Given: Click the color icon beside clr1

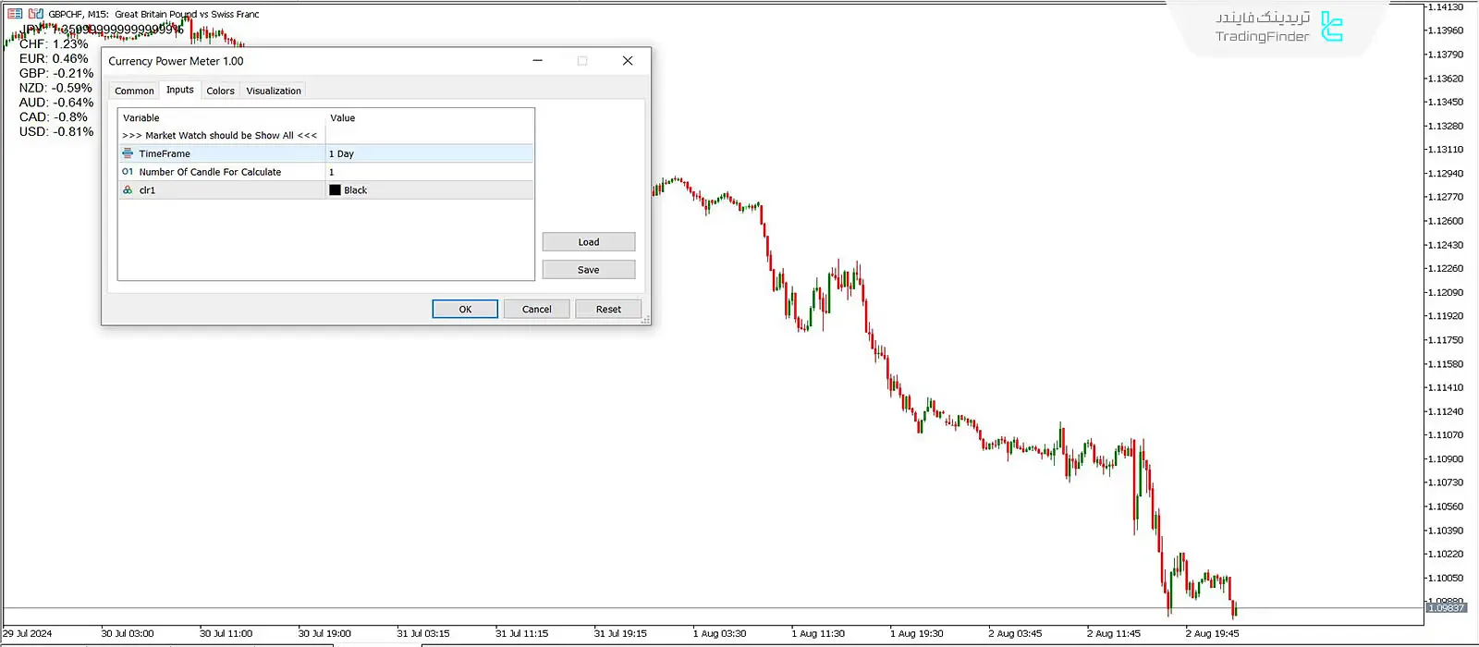Looking at the screenshot, I should (x=128, y=190).
